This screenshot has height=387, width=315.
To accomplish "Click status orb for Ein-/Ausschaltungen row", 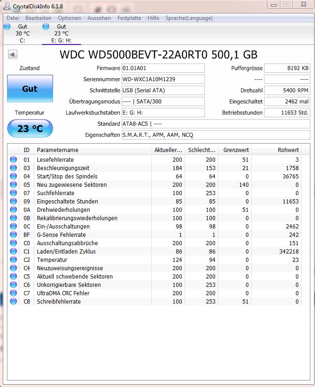I will coord(13,226).
